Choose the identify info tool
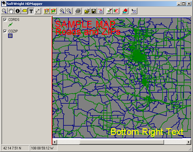 click(18, 11)
